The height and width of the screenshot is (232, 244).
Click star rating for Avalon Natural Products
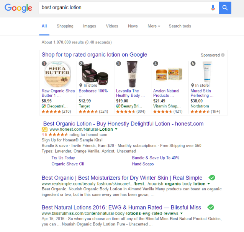(x=163, y=112)
